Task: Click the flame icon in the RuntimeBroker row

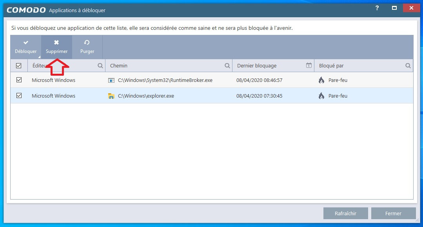Action: point(321,80)
